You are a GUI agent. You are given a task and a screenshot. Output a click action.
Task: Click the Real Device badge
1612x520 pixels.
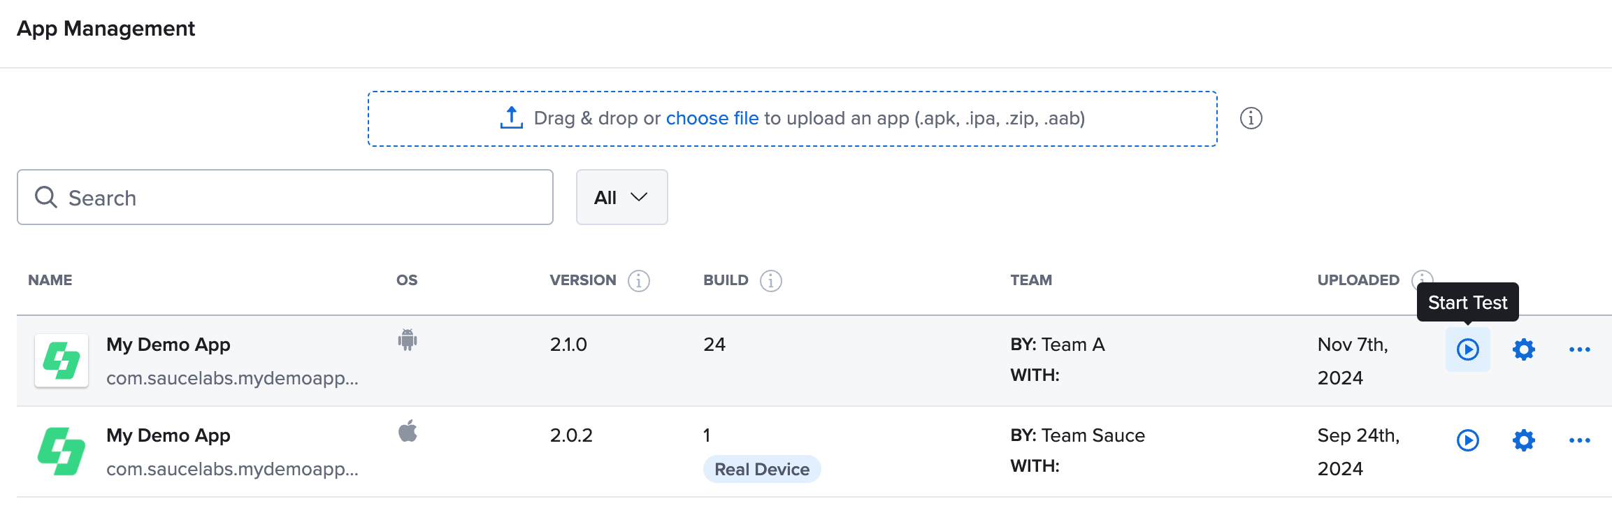[761, 469]
